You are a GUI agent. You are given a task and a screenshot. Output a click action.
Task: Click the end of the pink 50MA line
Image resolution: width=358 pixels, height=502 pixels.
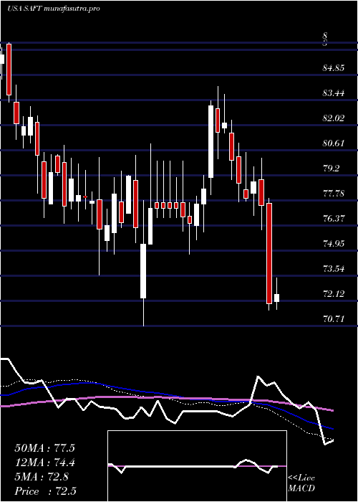pyautogui.click(x=332, y=410)
